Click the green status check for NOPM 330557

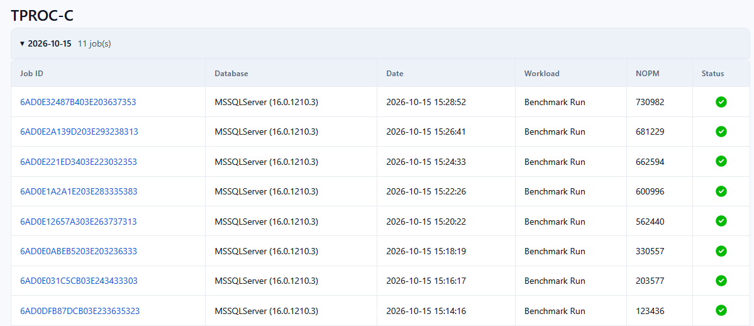pos(721,251)
